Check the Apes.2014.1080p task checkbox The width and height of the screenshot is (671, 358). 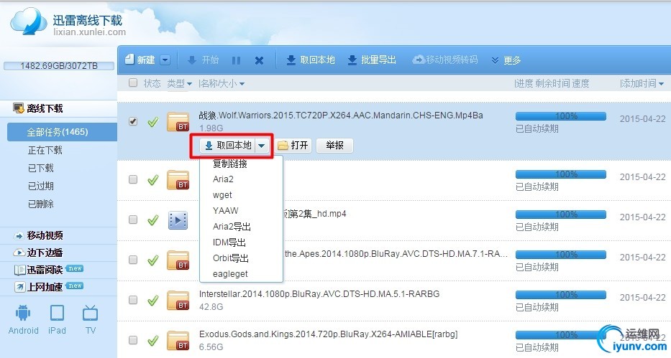coord(133,260)
